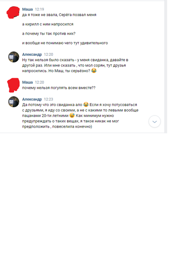
Task: Open Александр's avatar beside the 12:23 message
Action: coord(13,102)
